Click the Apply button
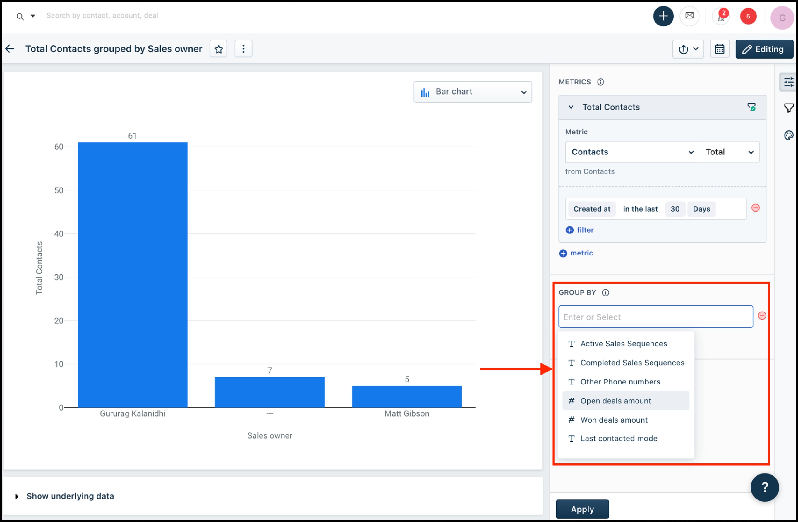The image size is (798, 522). pyautogui.click(x=582, y=509)
